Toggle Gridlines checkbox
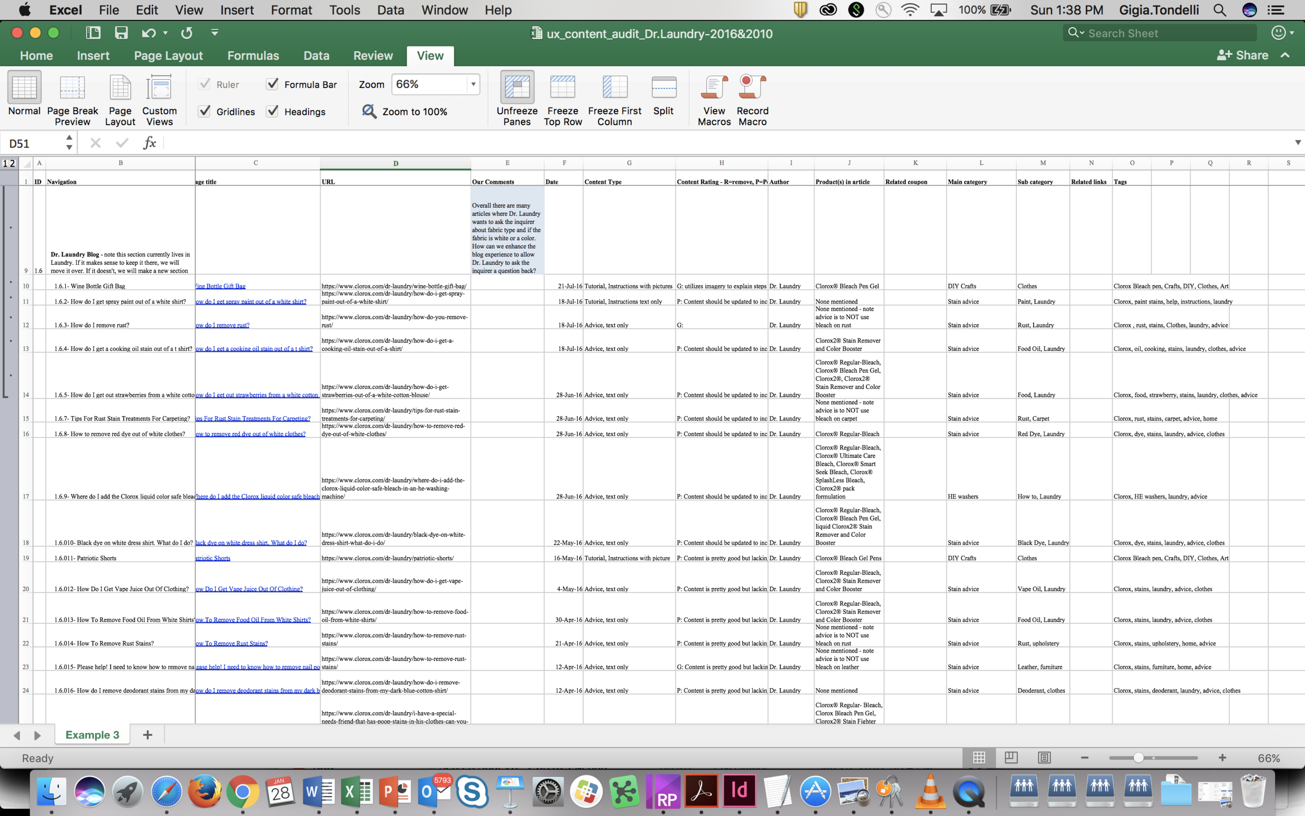The width and height of the screenshot is (1305, 816). pyautogui.click(x=205, y=111)
